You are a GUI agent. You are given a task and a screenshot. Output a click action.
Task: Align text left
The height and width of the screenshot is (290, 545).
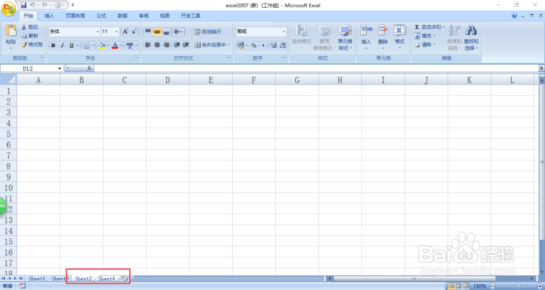tap(148, 45)
